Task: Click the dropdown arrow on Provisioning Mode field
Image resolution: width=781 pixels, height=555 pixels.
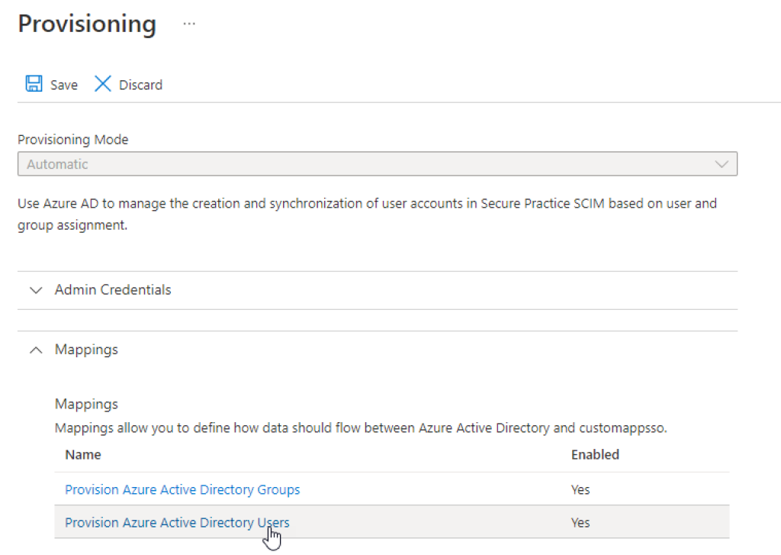Action: point(723,163)
